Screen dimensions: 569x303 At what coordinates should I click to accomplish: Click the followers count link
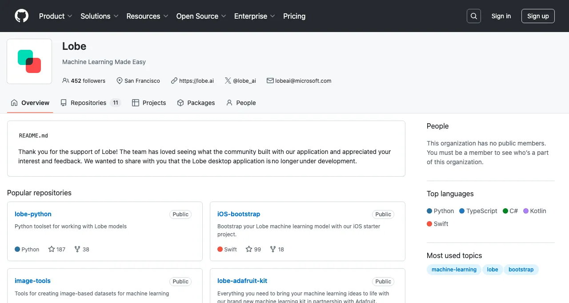[x=84, y=81]
